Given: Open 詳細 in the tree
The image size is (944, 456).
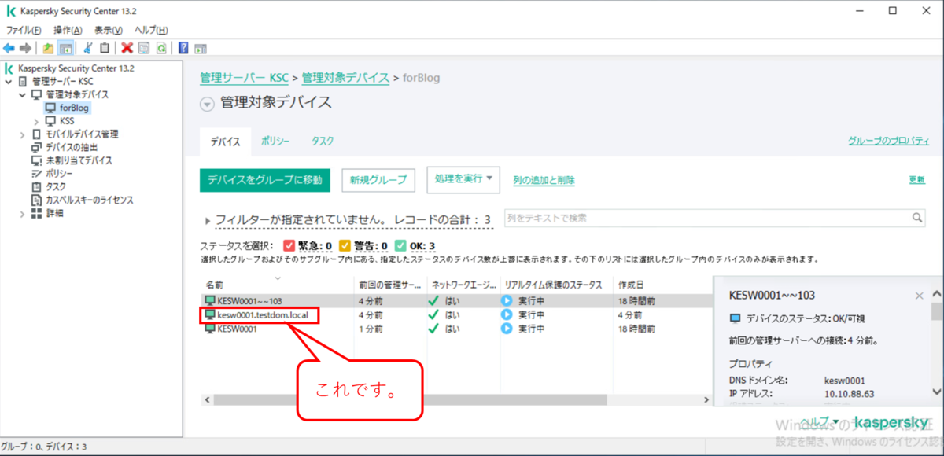Looking at the screenshot, I should click(54, 213).
